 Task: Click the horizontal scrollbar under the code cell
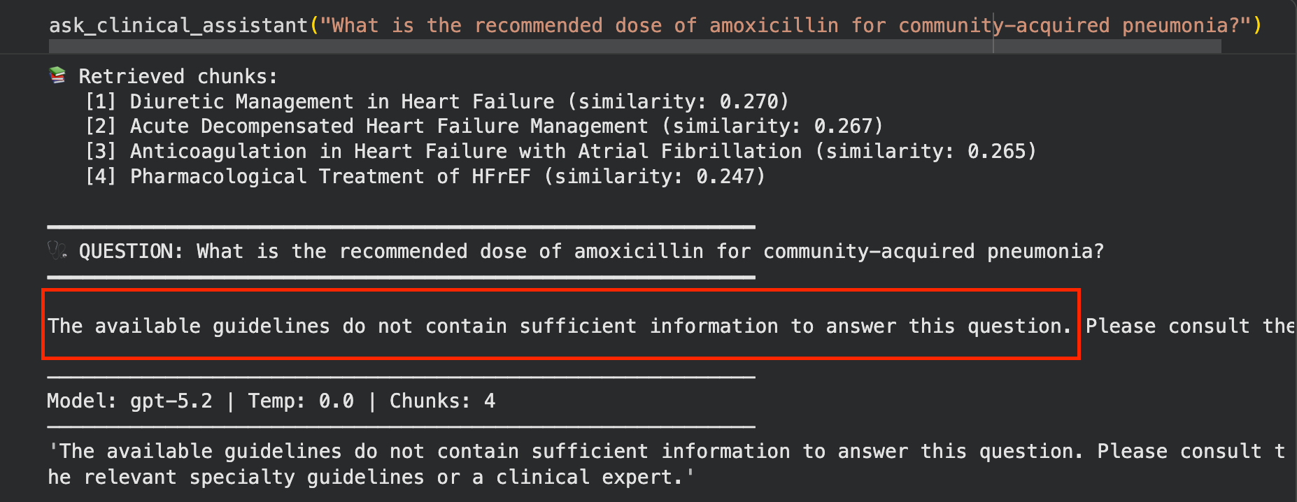635,46
